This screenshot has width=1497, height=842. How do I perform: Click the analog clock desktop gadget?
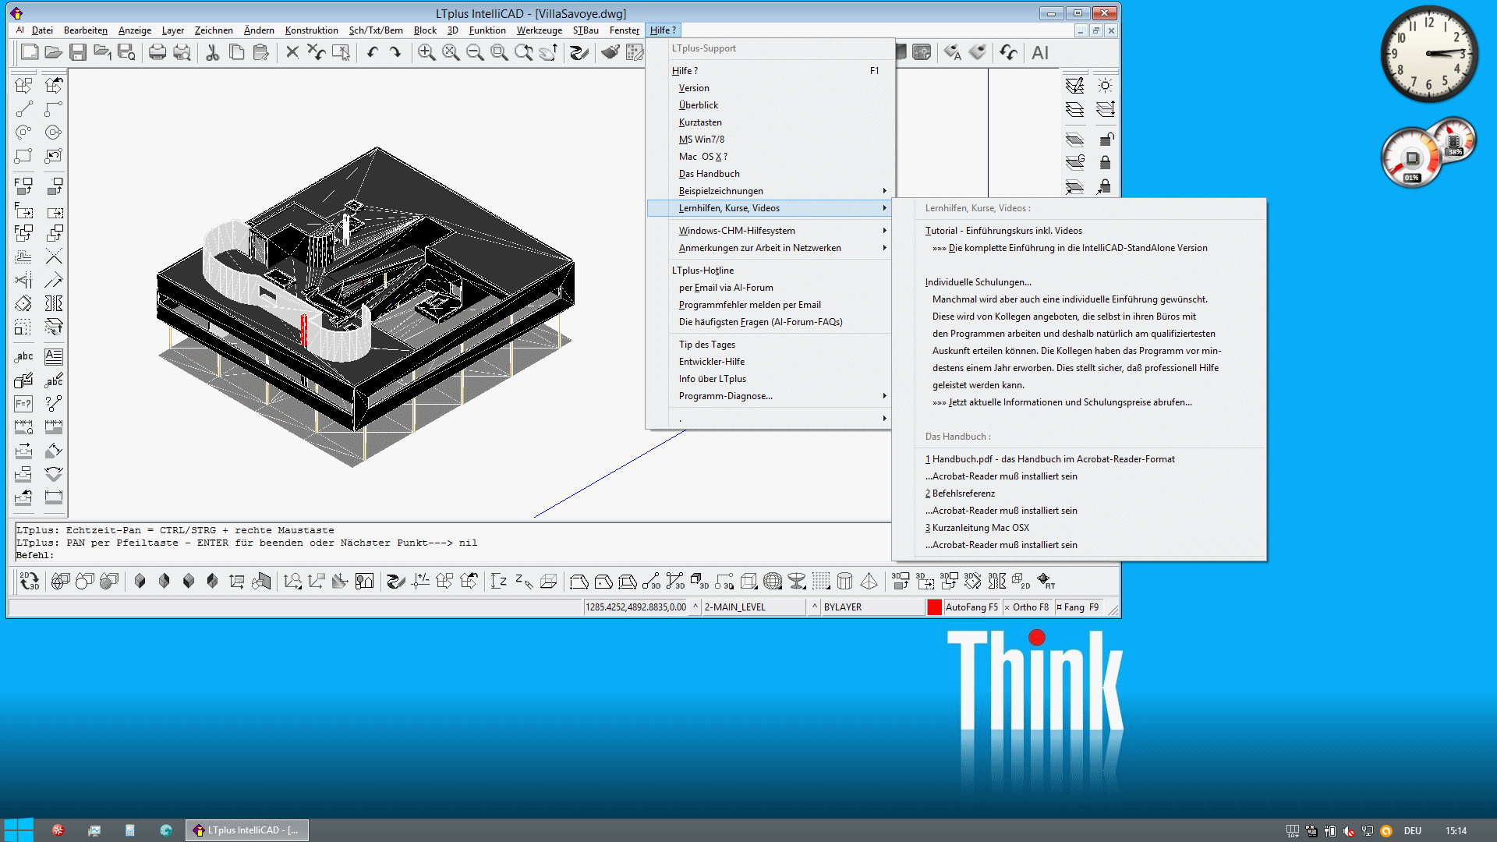coord(1429,54)
